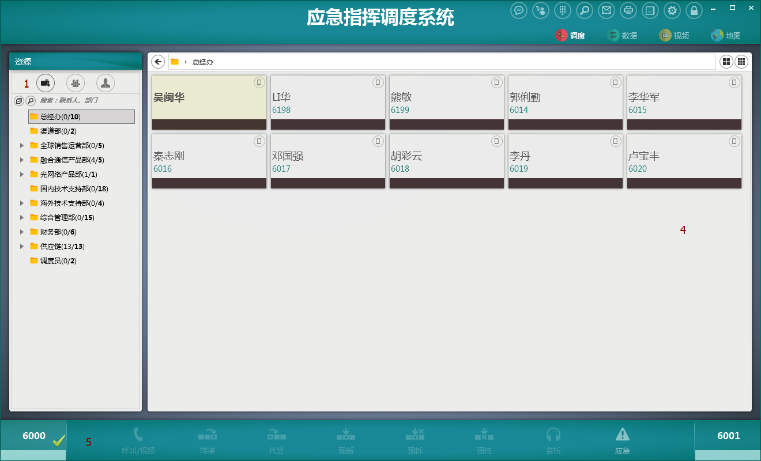Switch to the 数据 tab
This screenshot has height=461, width=761.
pos(623,36)
